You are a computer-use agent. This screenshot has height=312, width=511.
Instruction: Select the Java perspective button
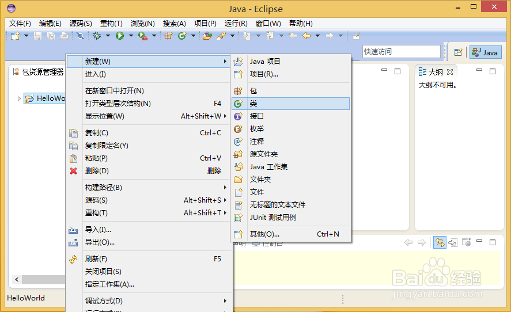(x=485, y=52)
